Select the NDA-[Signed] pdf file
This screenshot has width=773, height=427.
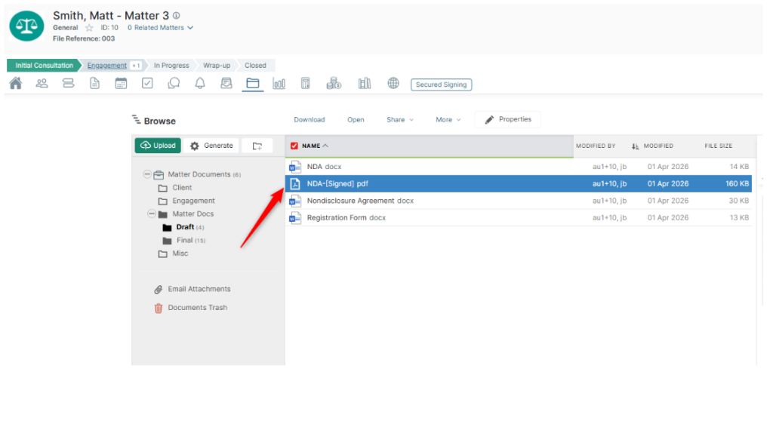point(519,184)
